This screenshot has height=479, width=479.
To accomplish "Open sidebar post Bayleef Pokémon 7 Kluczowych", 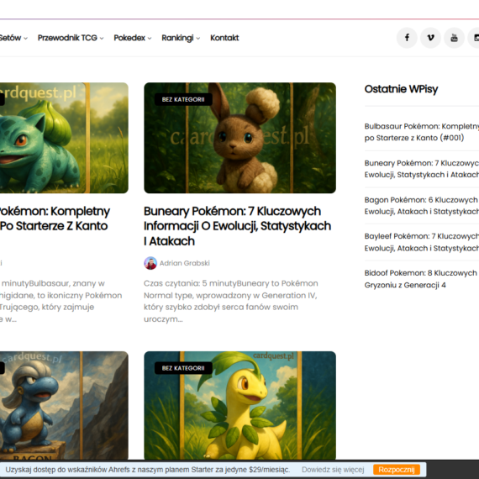I will point(422,242).
